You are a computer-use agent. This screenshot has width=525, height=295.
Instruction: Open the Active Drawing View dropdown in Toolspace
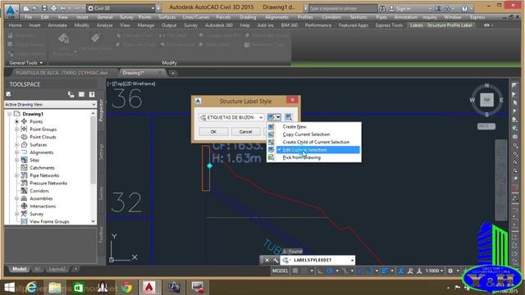pyautogui.click(x=50, y=104)
